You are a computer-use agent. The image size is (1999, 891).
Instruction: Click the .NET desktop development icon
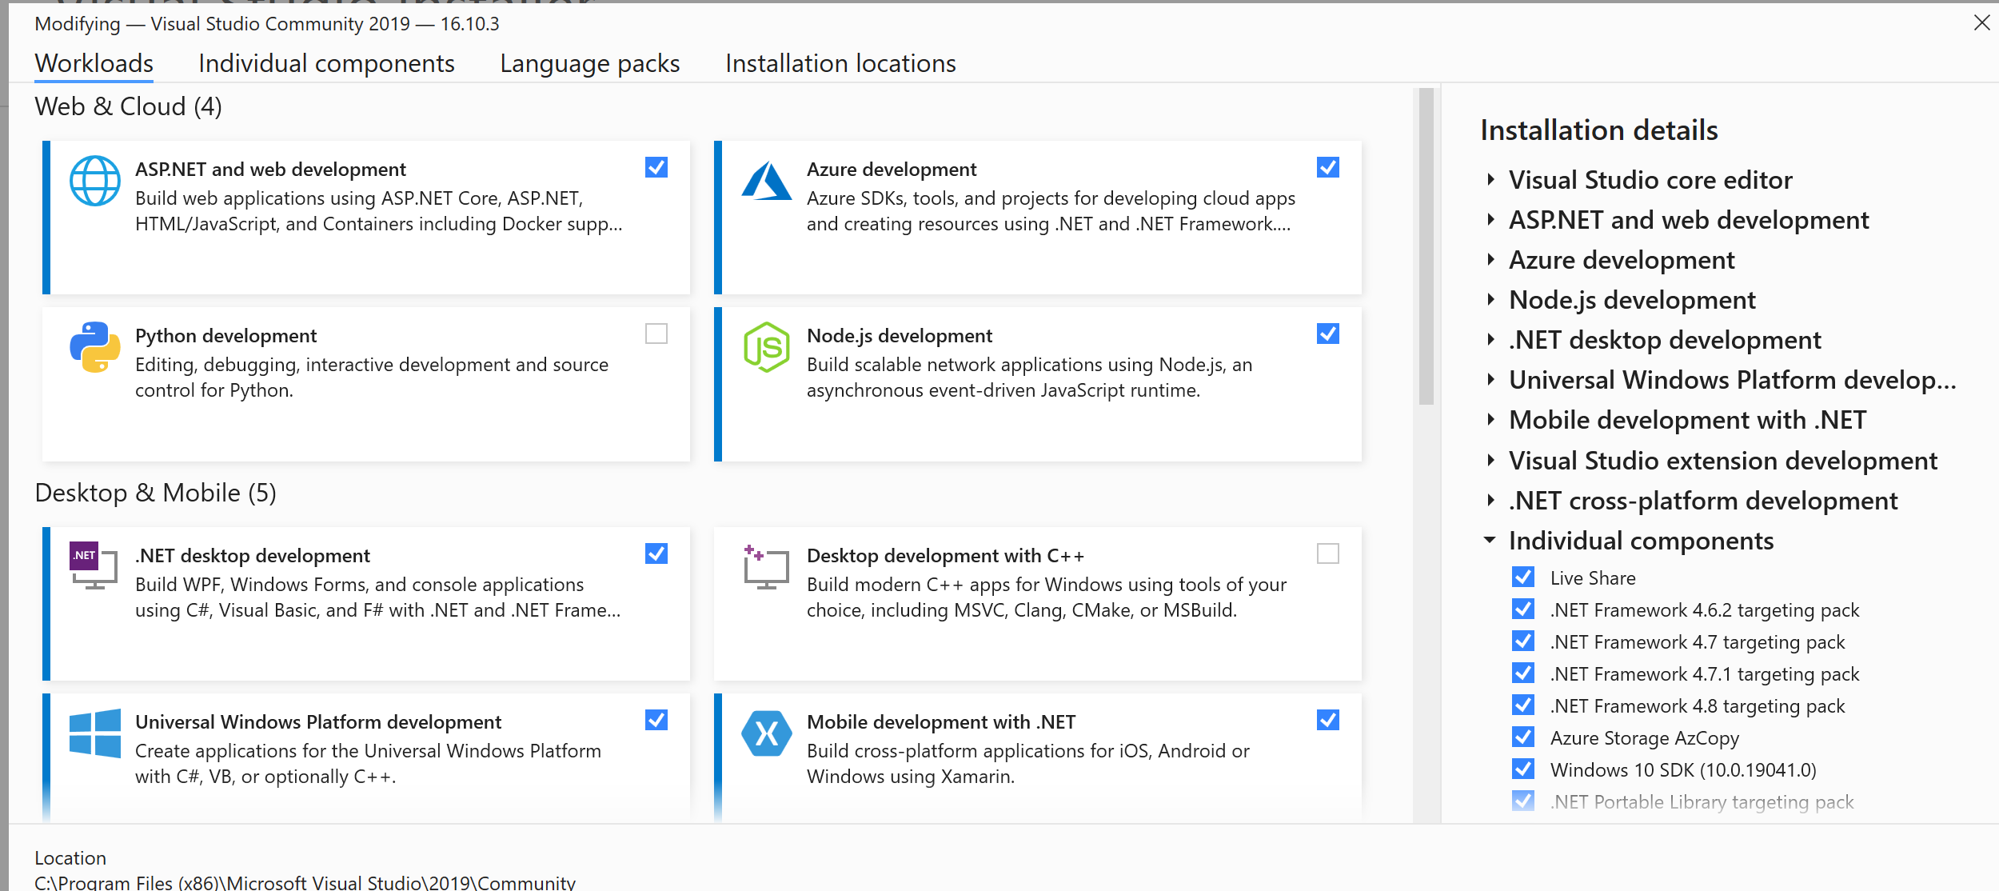[x=94, y=565]
